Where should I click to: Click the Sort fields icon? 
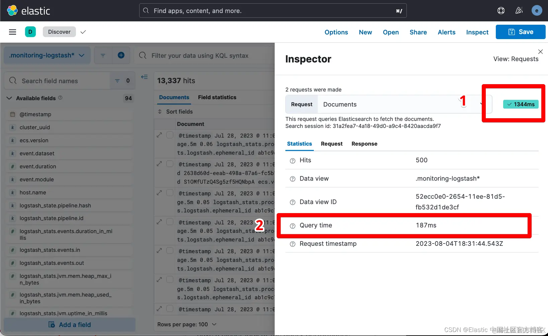pyautogui.click(x=160, y=112)
